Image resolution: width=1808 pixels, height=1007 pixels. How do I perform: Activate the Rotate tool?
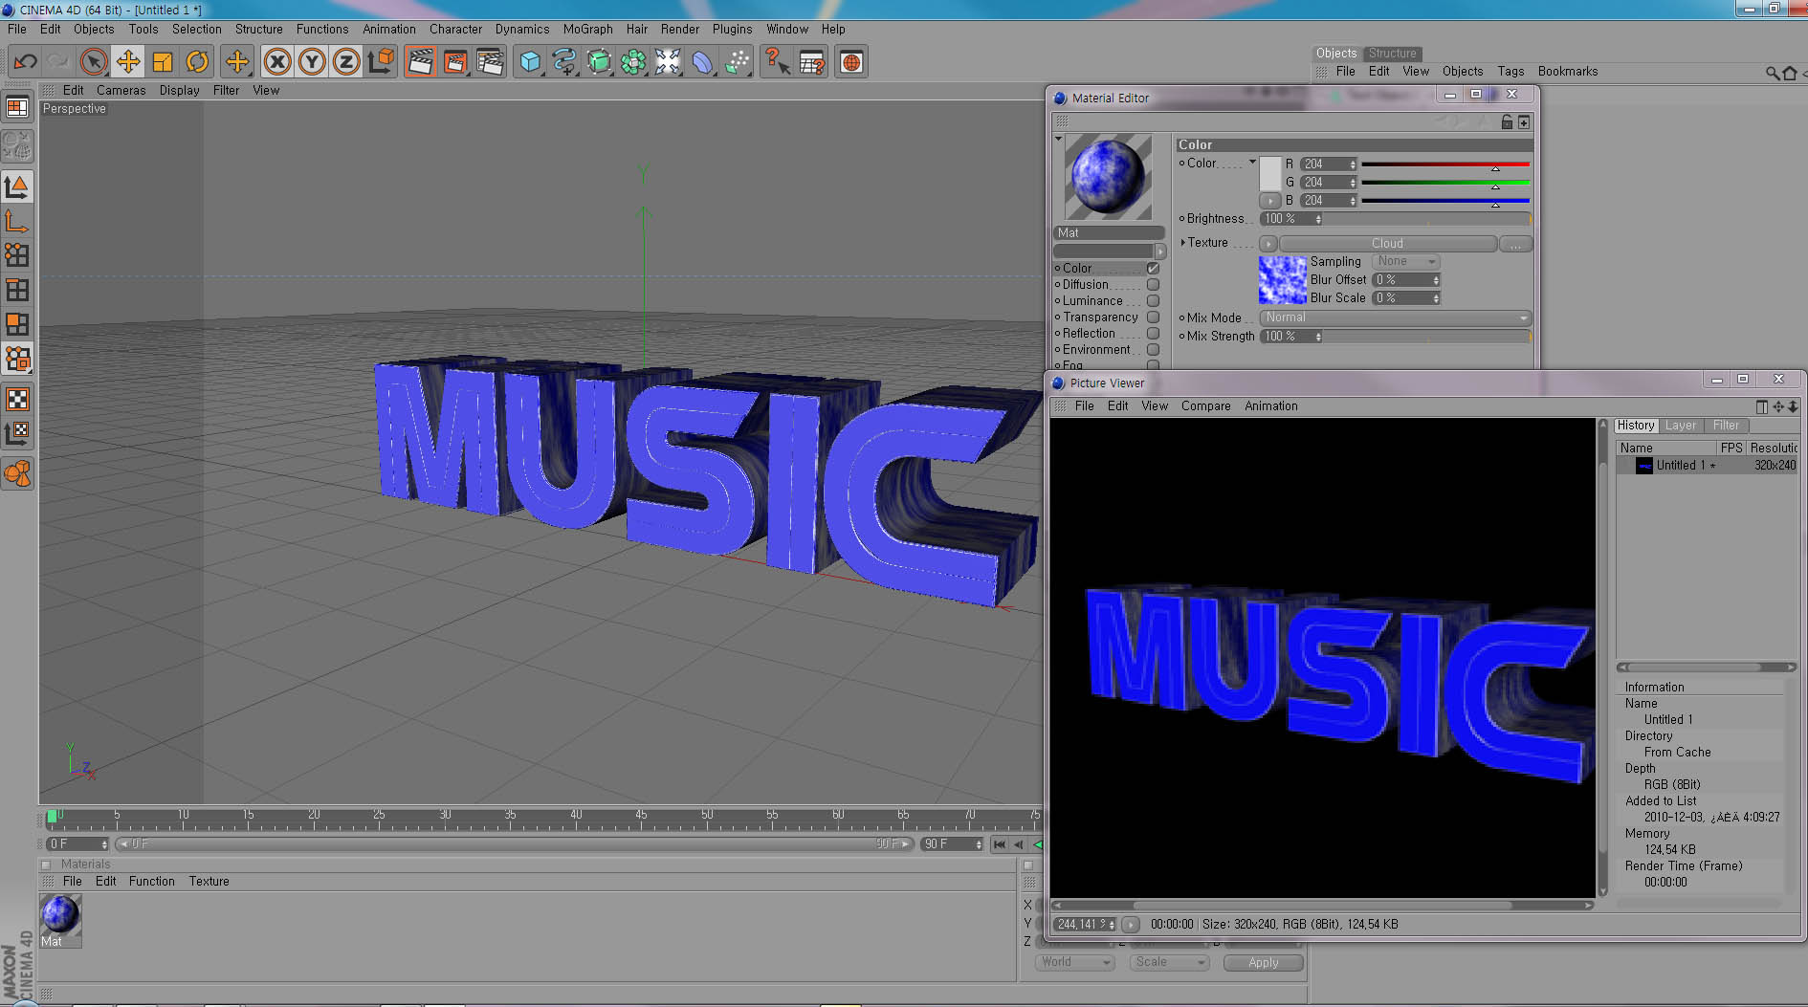coord(197,62)
